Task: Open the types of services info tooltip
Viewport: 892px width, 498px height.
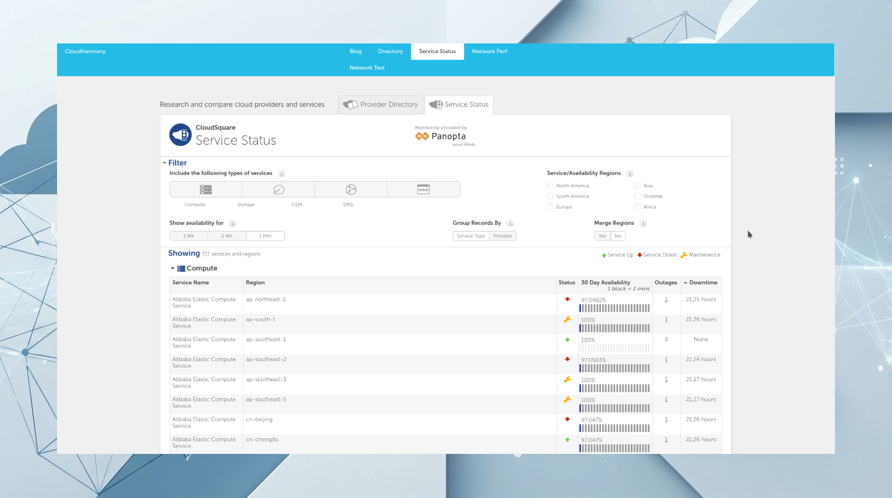Action: point(281,173)
